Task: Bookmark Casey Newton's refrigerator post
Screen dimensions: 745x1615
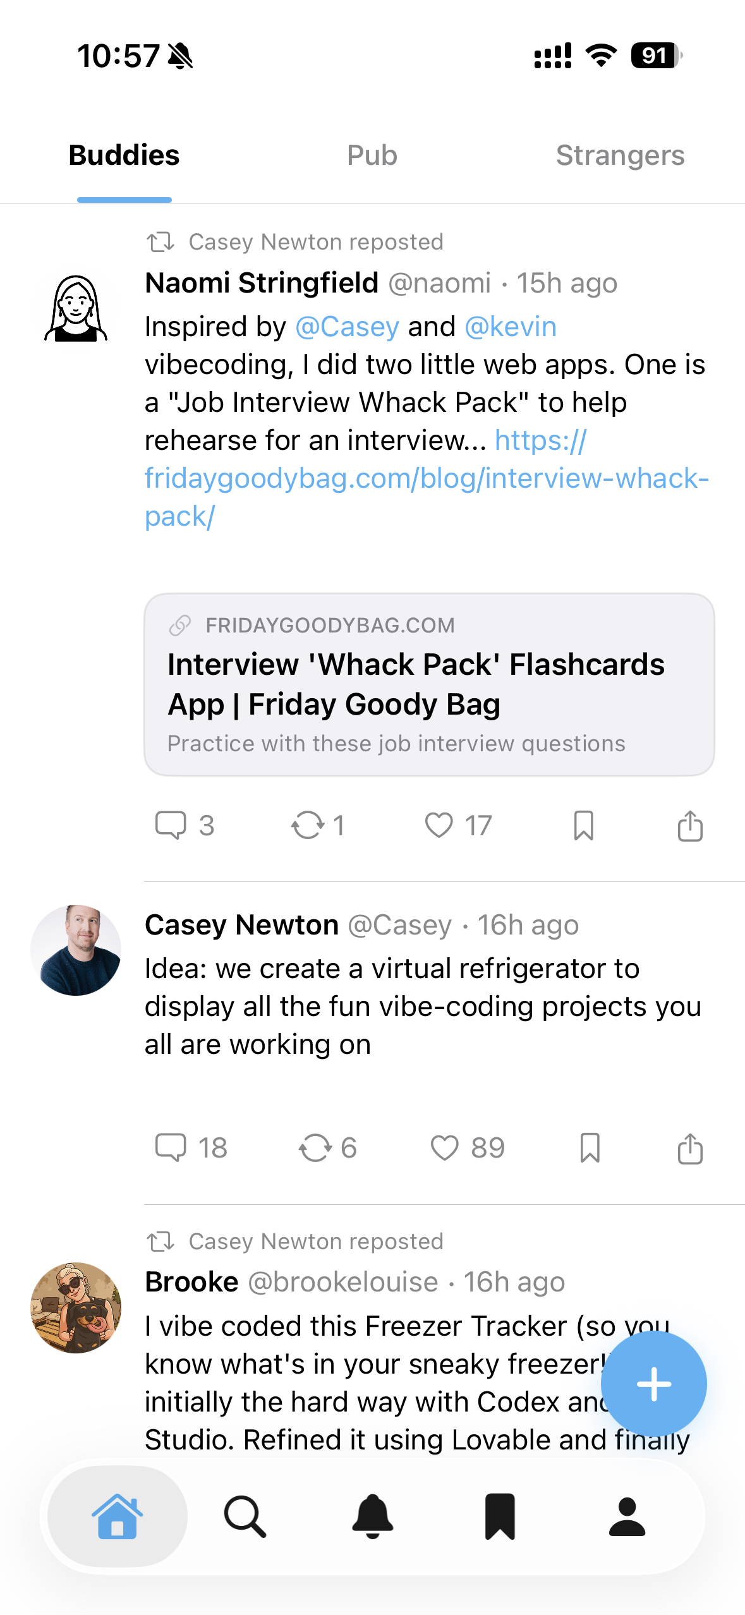Action: tap(590, 1147)
